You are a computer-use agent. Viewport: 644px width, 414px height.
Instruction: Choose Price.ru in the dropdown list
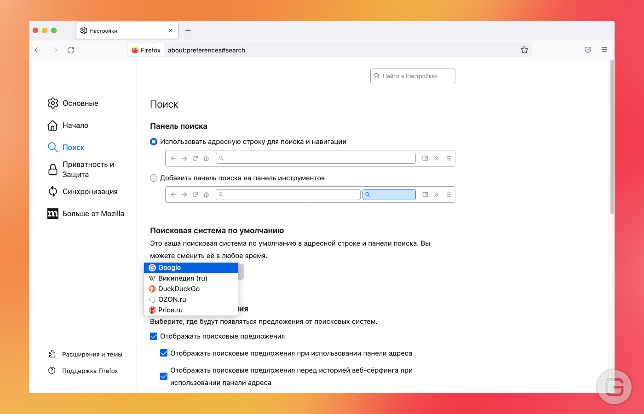(x=191, y=310)
